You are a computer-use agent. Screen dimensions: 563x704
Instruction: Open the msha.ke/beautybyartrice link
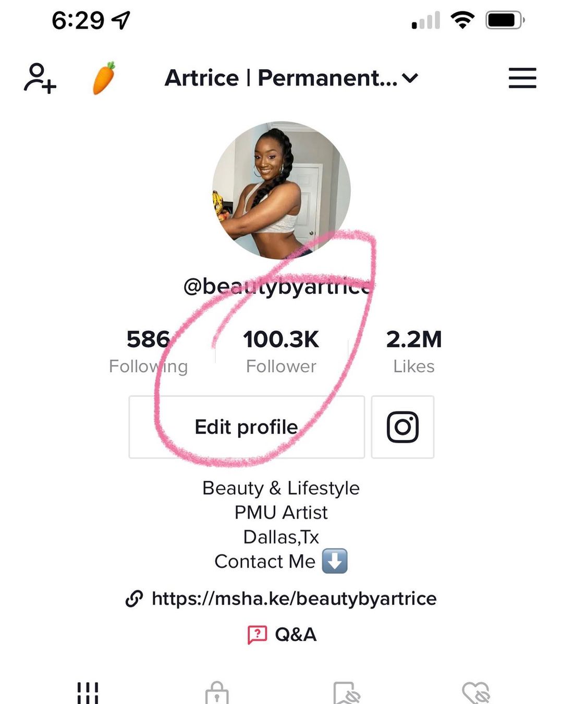293,599
